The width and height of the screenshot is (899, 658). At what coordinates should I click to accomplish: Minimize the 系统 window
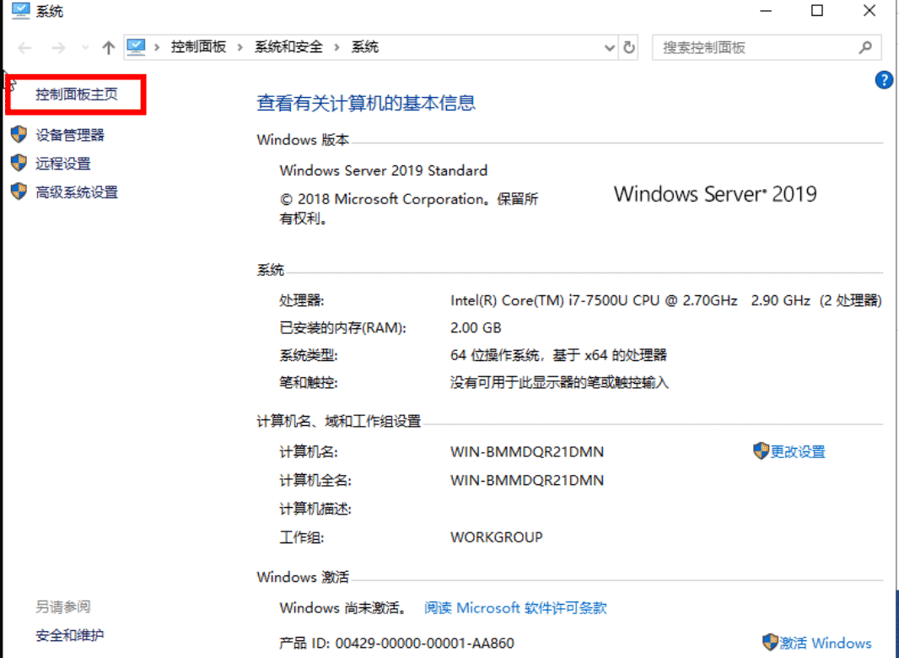tap(766, 11)
